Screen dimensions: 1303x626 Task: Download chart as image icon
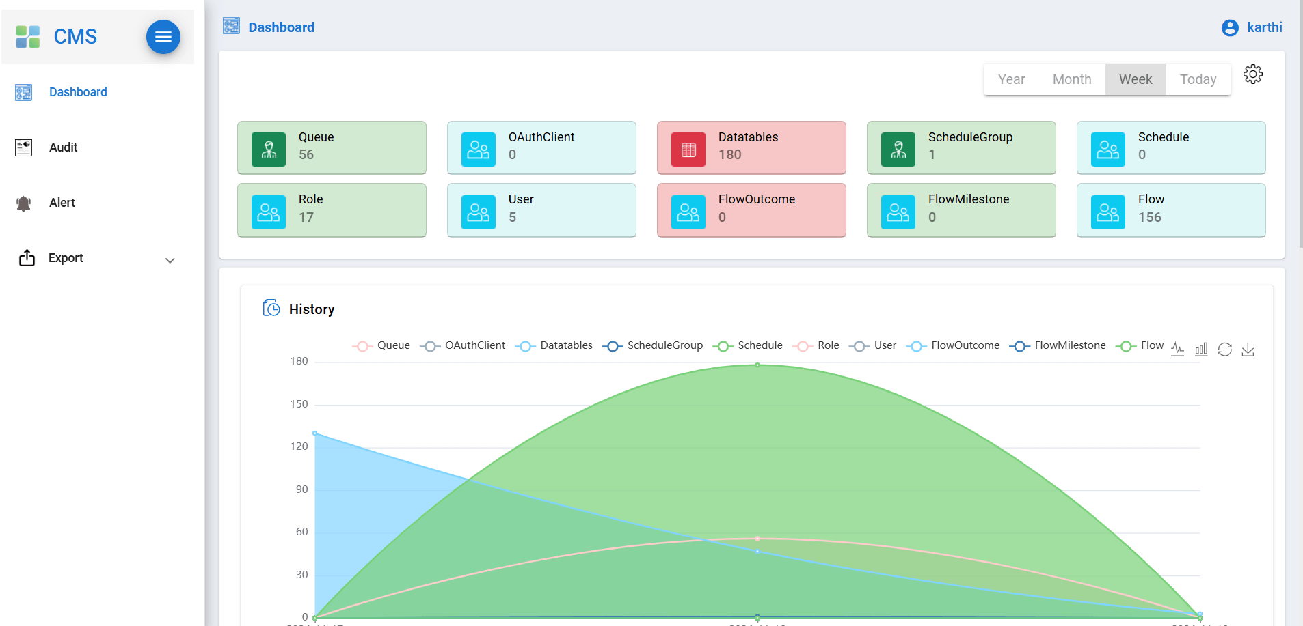pos(1248,349)
